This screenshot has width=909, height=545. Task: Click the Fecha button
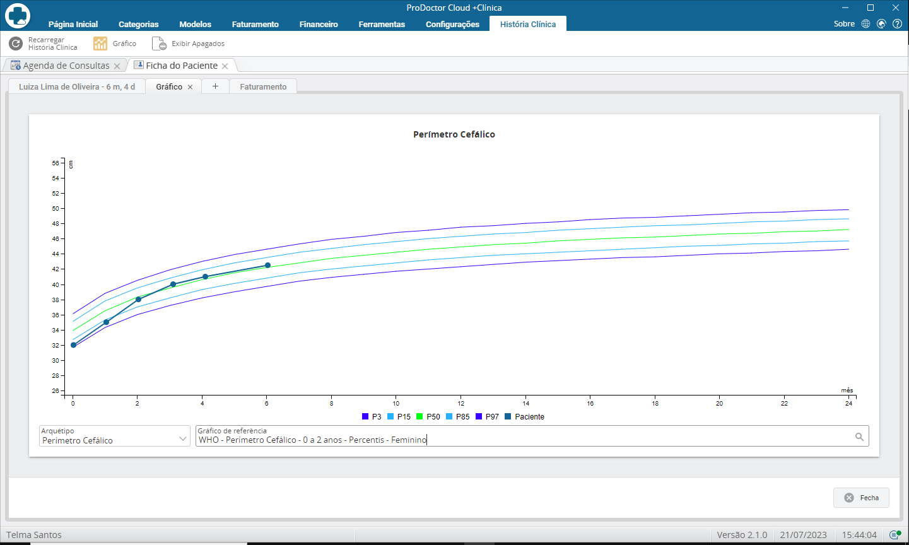click(861, 498)
